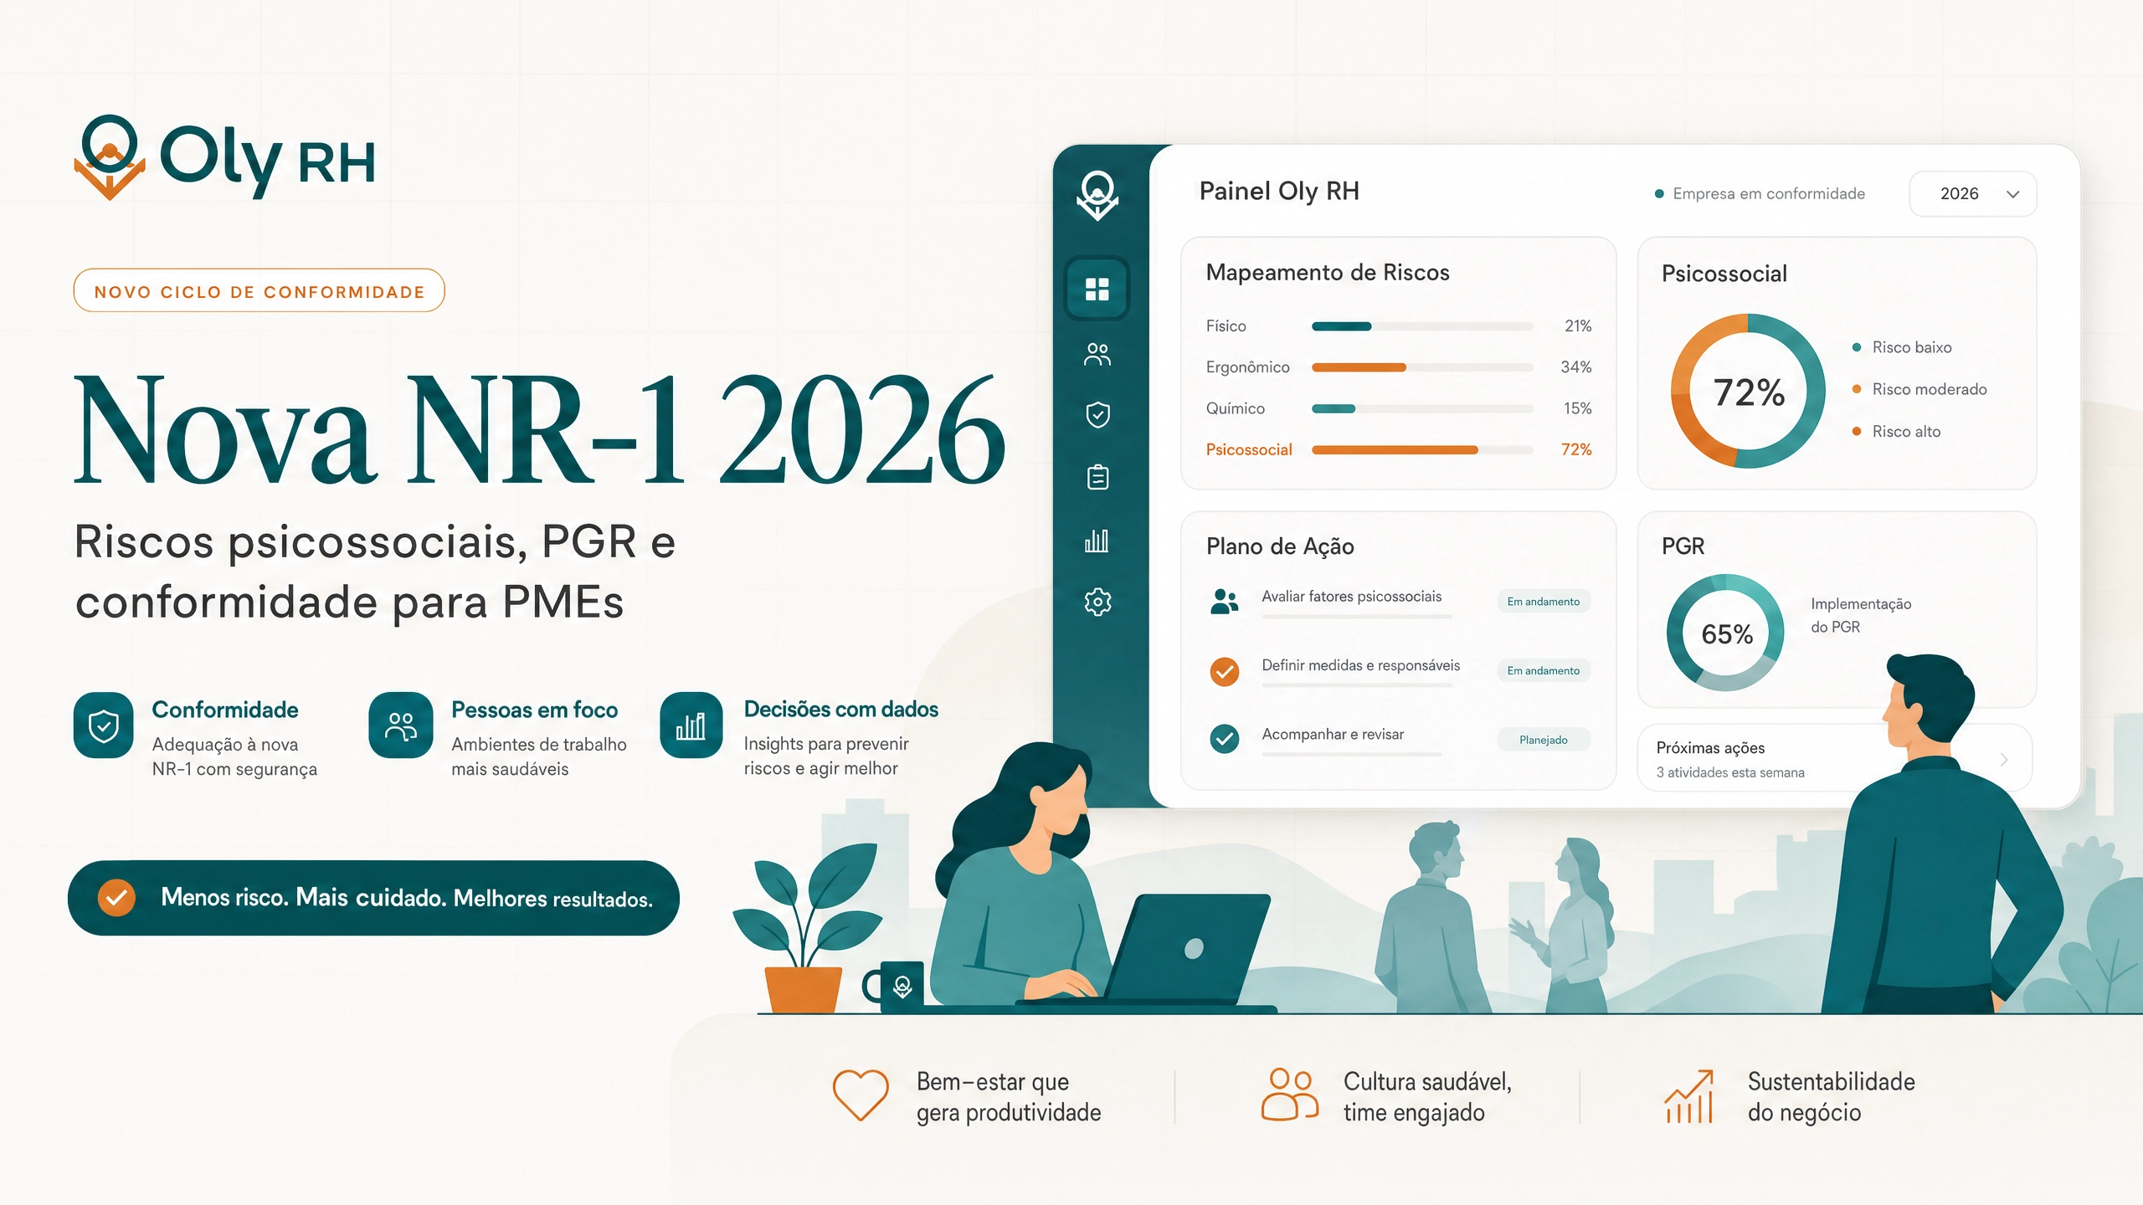The image size is (2143, 1205).
Task: Click the Ergonômico risk progress bar
Action: tap(1422, 367)
